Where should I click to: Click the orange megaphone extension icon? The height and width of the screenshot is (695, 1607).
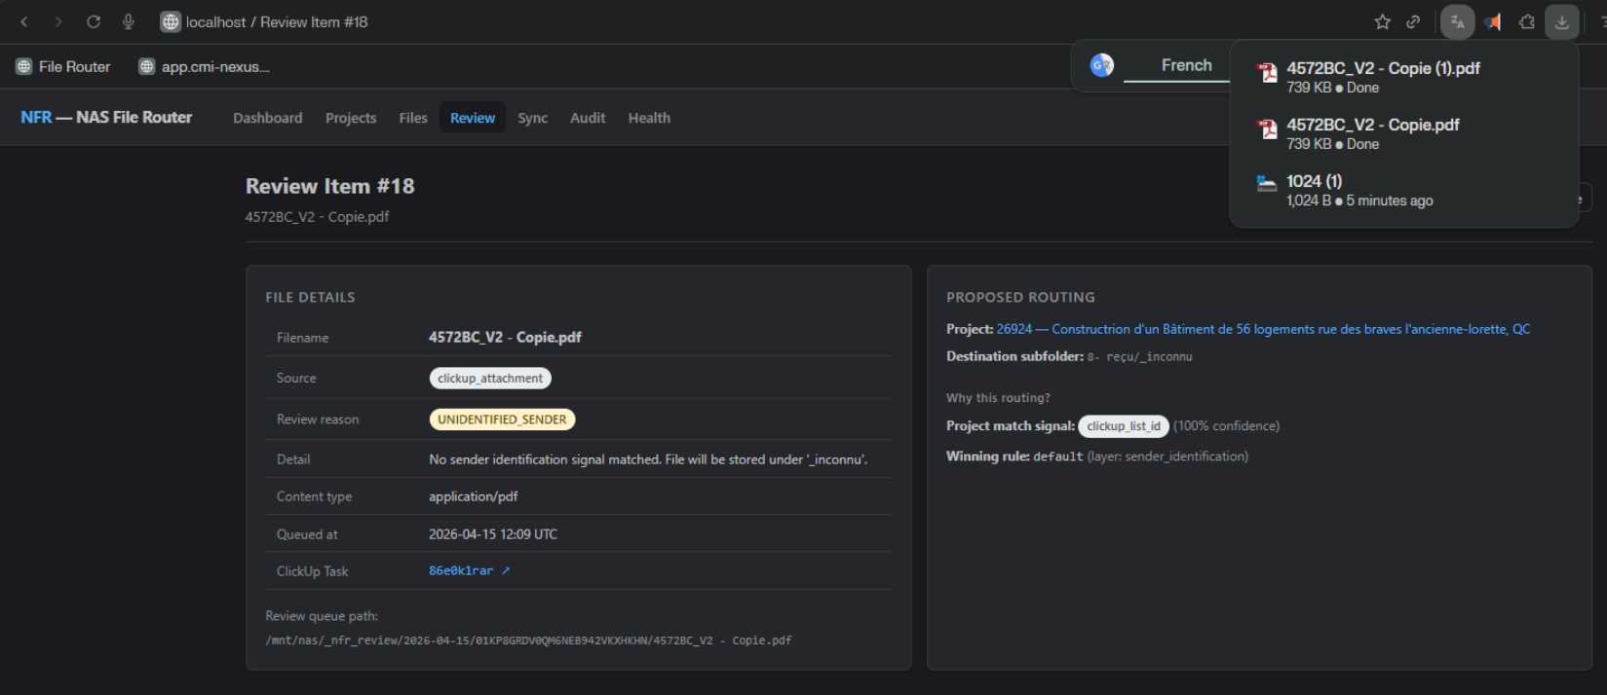[1492, 21]
